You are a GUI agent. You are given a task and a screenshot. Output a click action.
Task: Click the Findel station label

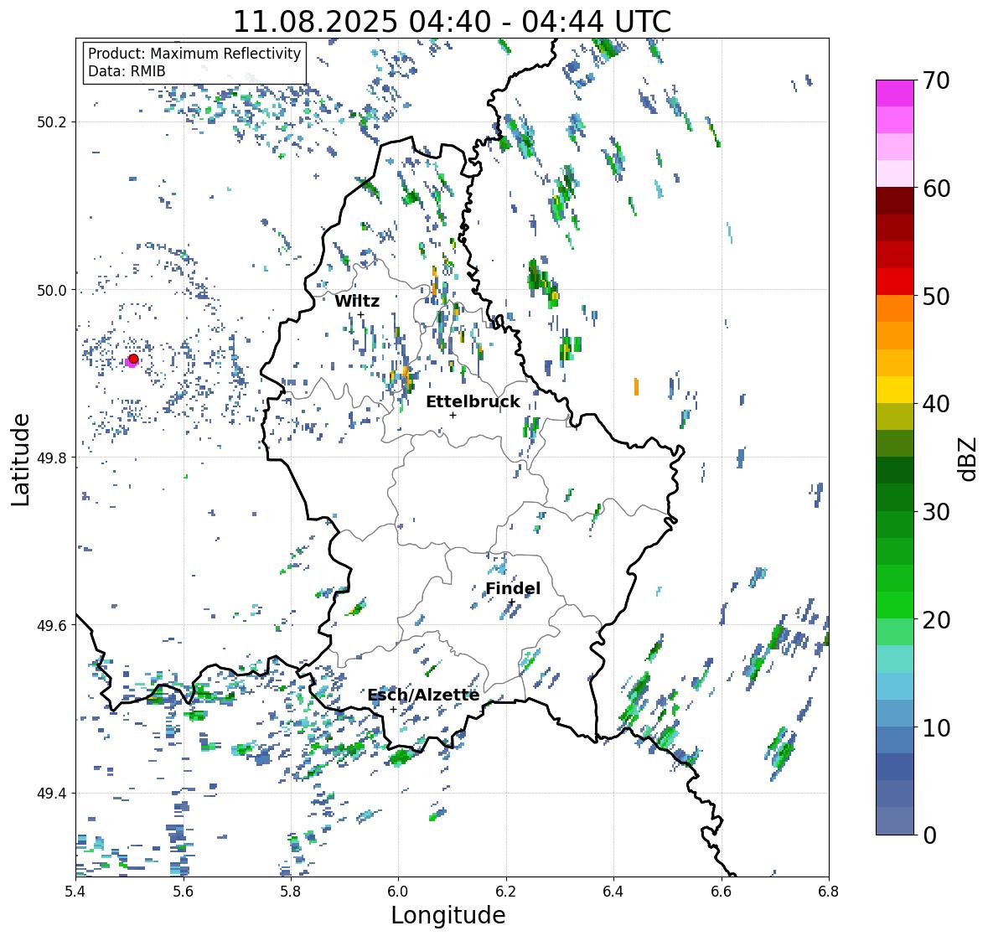tap(513, 588)
